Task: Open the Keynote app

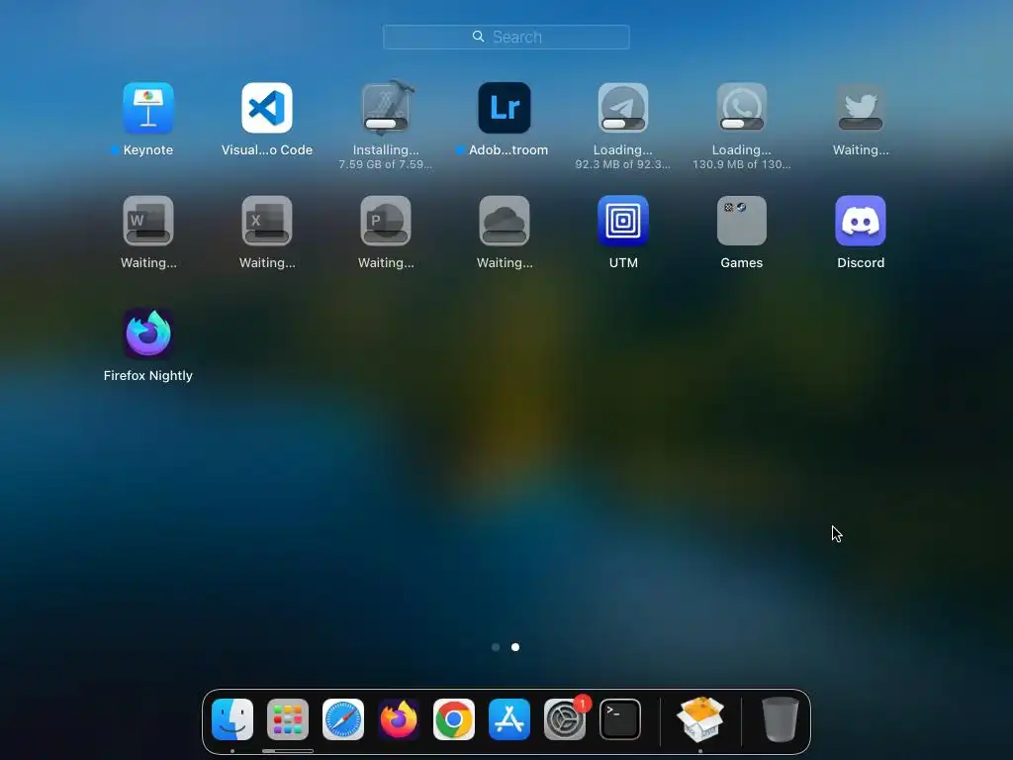Action: point(148,108)
